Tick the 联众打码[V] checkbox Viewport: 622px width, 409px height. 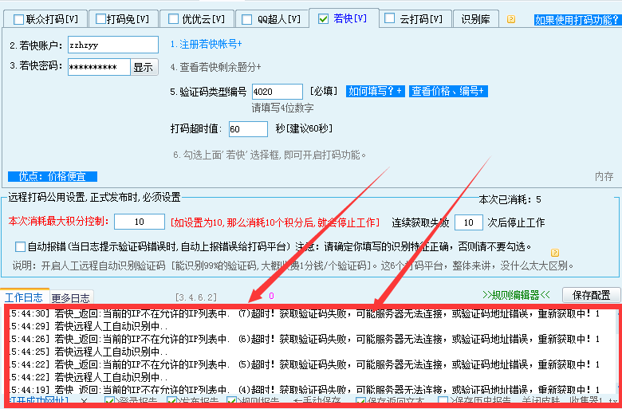coord(18,19)
